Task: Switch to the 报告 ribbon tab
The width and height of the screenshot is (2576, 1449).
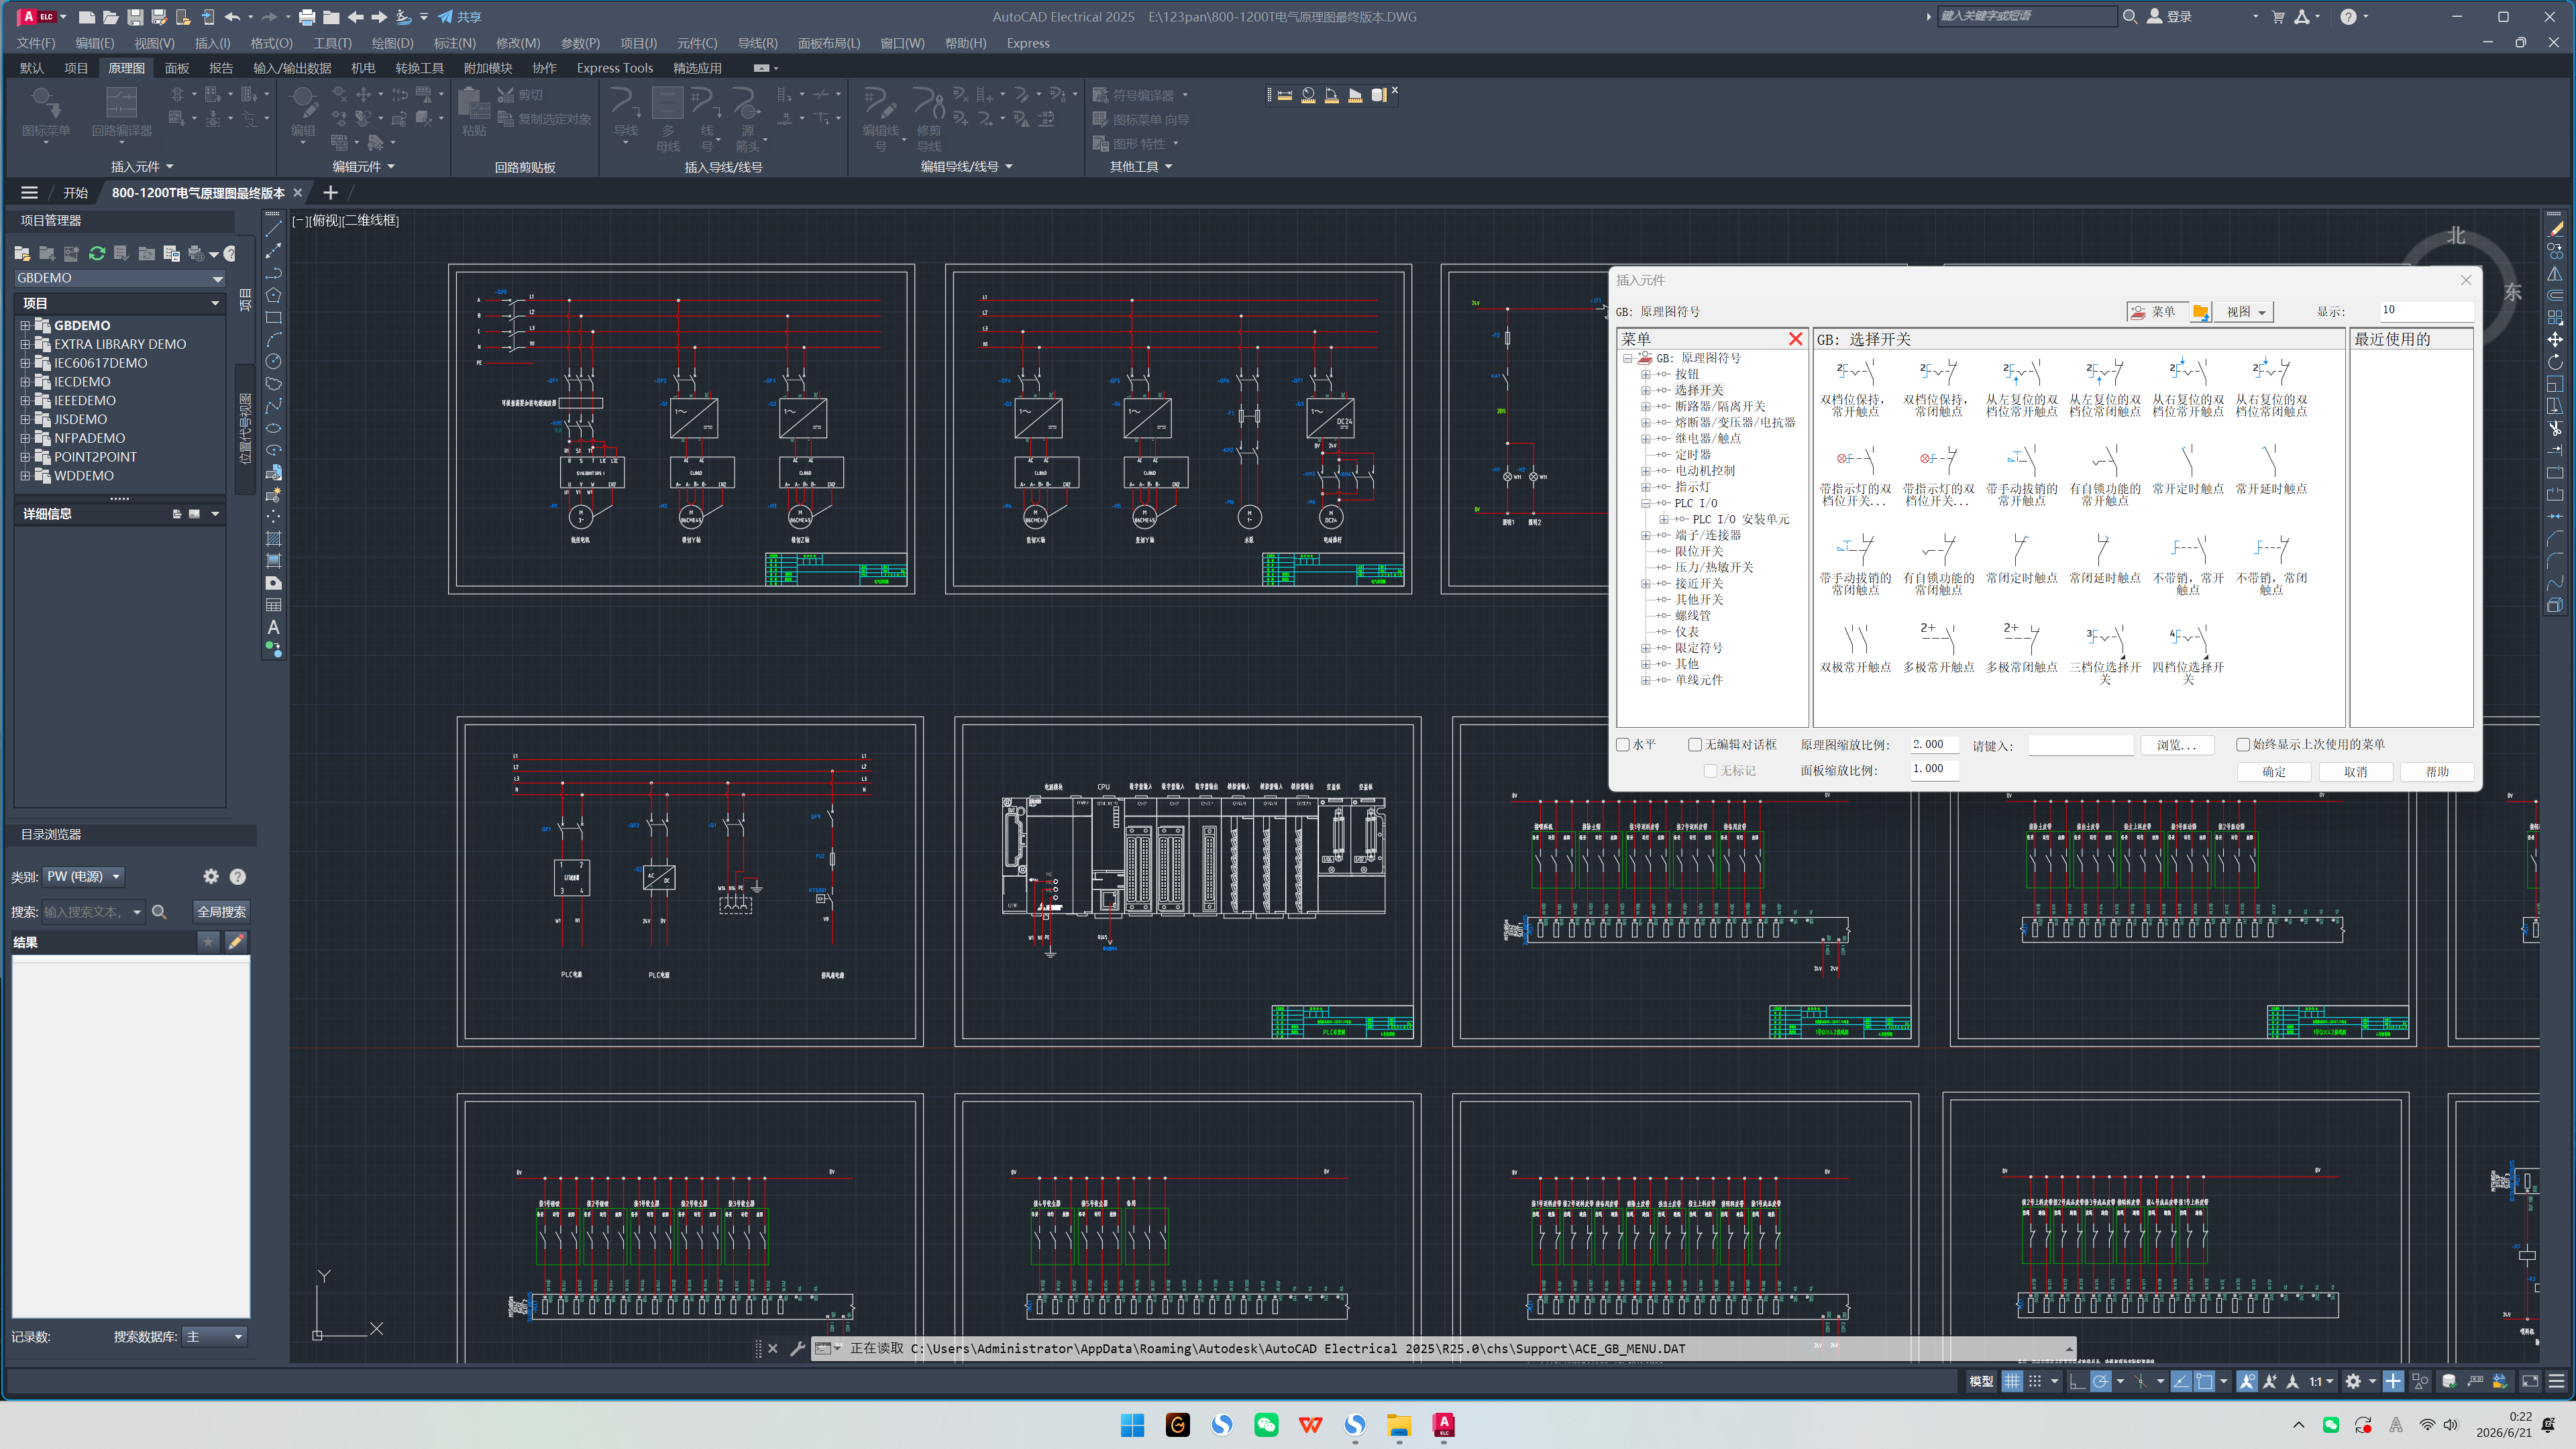Action: click(x=221, y=68)
